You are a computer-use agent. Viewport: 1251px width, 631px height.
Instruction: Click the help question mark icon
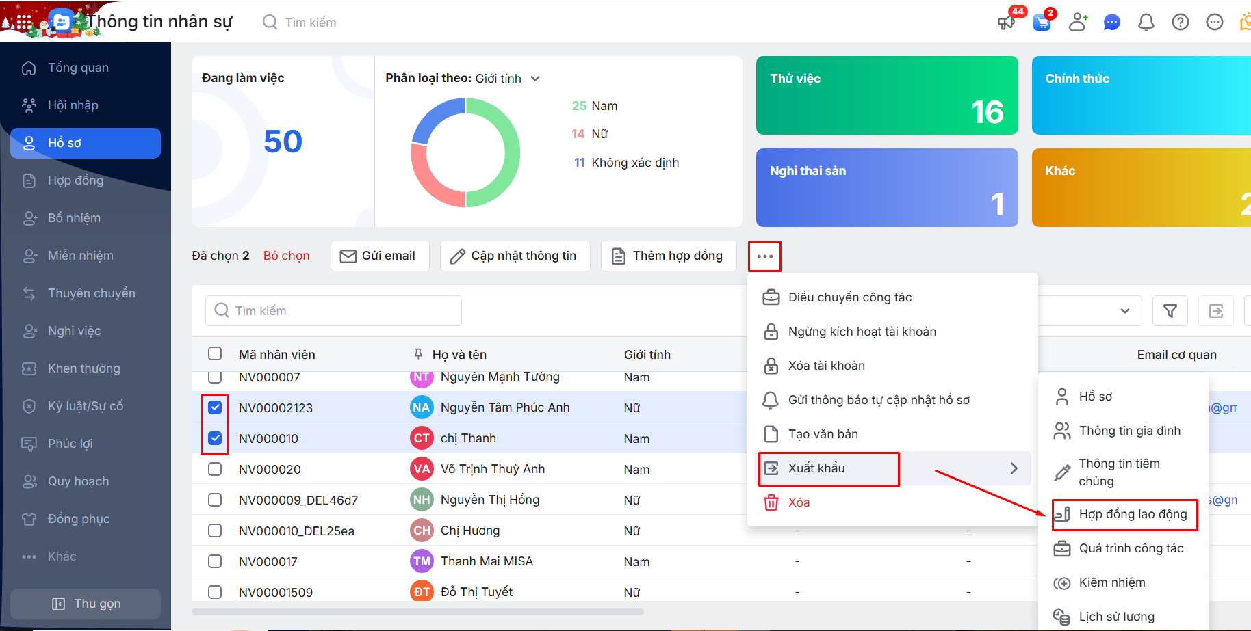(x=1180, y=23)
